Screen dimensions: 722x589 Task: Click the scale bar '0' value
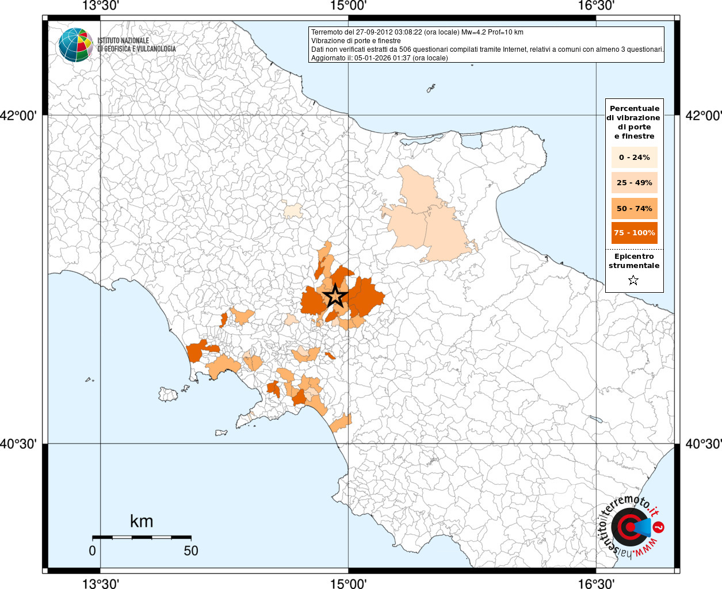point(93,550)
